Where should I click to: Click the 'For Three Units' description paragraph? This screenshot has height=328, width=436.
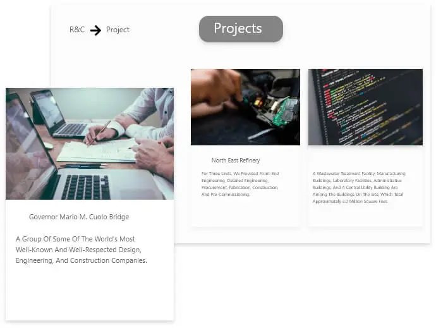[240, 184]
